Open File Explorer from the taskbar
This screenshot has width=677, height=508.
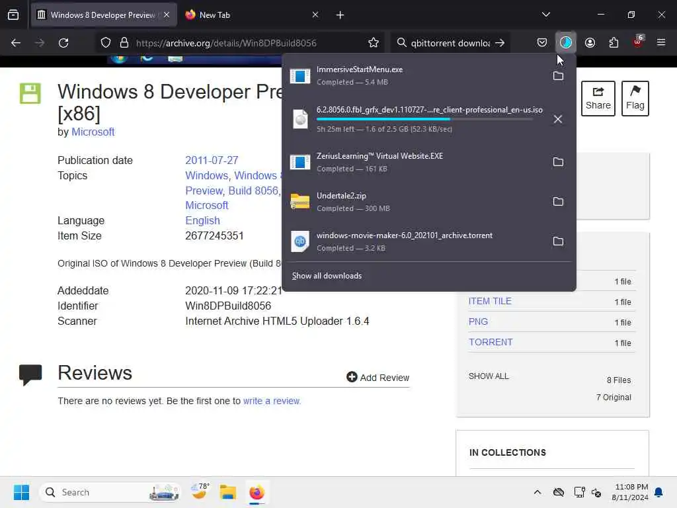[228, 492]
